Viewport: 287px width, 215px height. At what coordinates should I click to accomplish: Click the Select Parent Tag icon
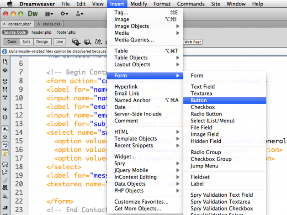pyautogui.click(x=5, y=109)
